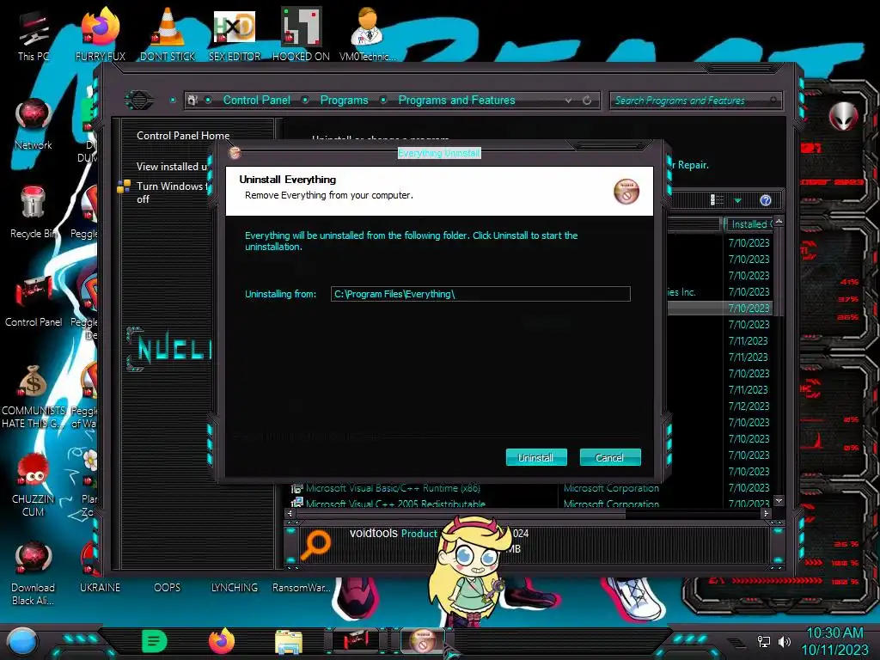This screenshot has height=660, width=880.
Task: Open the This PC desktop icon
Action: point(34,34)
